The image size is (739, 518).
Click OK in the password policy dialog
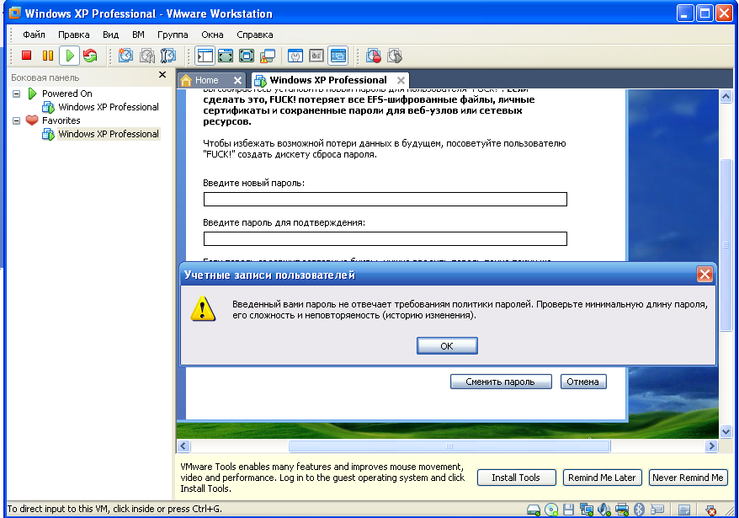pyautogui.click(x=447, y=346)
